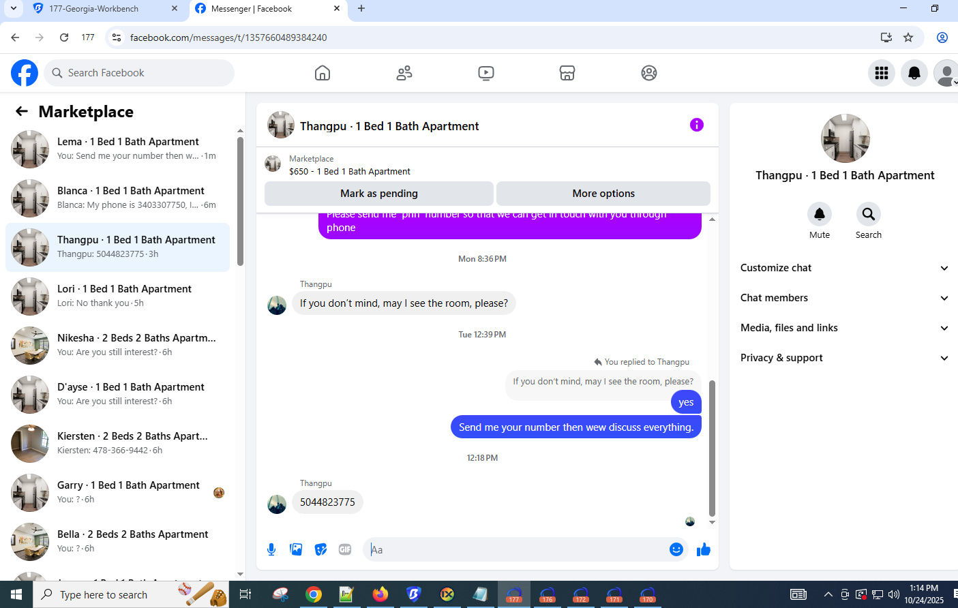The height and width of the screenshot is (608, 958).
Task: Open Chrome profile icon in toolbar
Action: pyautogui.click(x=942, y=37)
